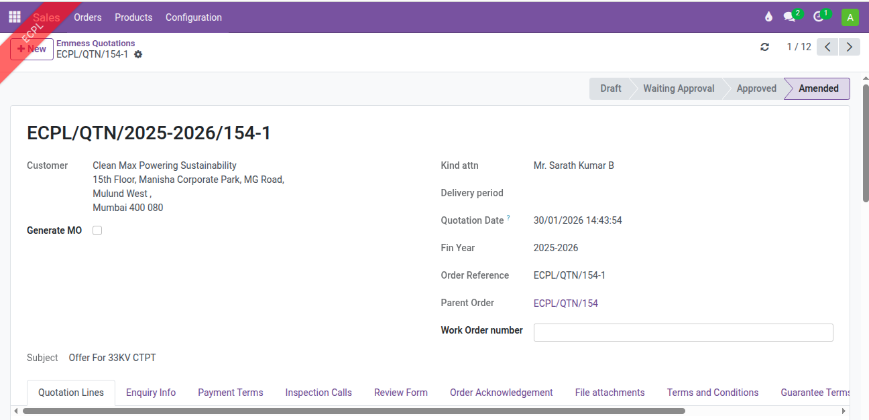This screenshot has width=869, height=420.
Task: Open the chat messages icon
Action: point(790,17)
